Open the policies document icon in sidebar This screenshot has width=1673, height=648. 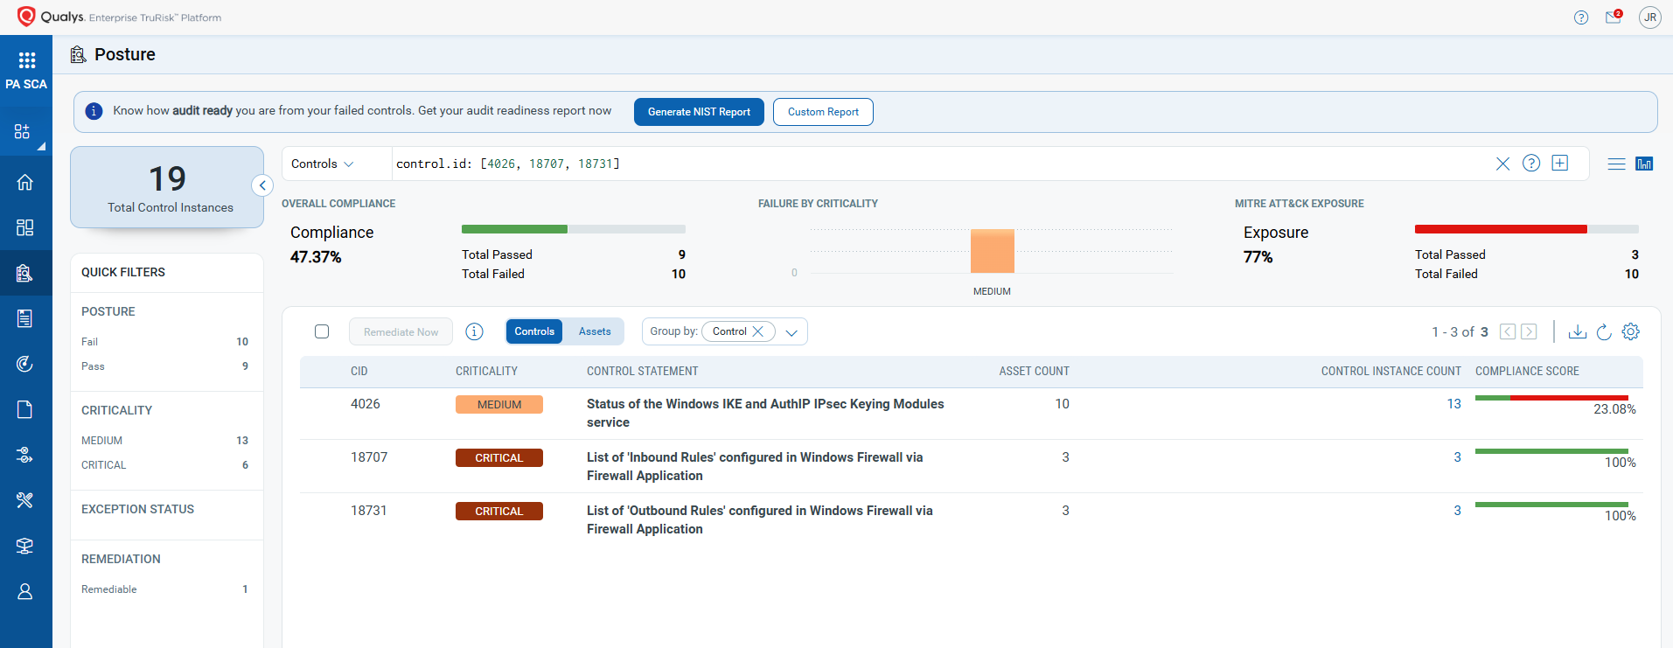point(25,409)
